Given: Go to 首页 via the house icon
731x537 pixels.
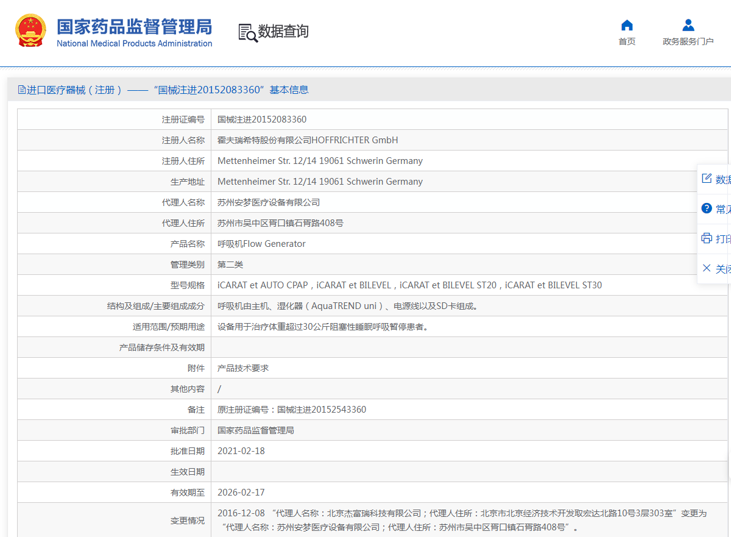Looking at the screenshot, I should [x=627, y=25].
